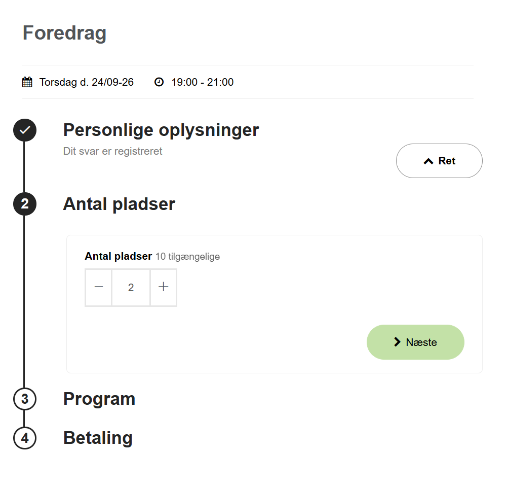Click the clock icon beside the time
The image size is (508, 488).
[160, 82]
